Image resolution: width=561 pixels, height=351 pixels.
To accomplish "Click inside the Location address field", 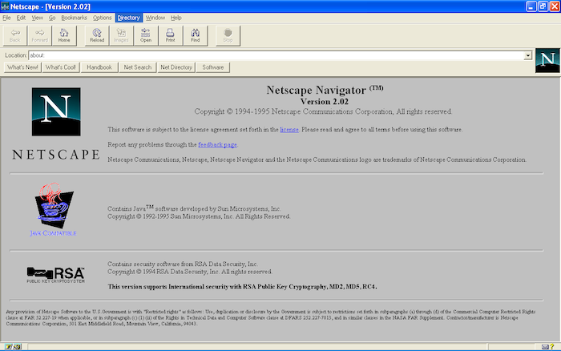I will click(276, 55).
